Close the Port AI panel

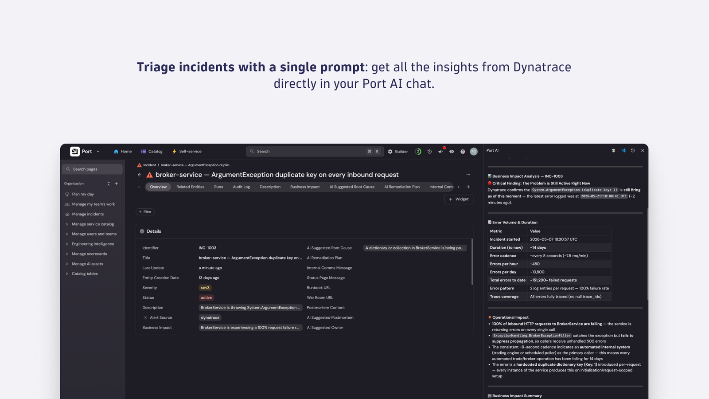(643, 151)
